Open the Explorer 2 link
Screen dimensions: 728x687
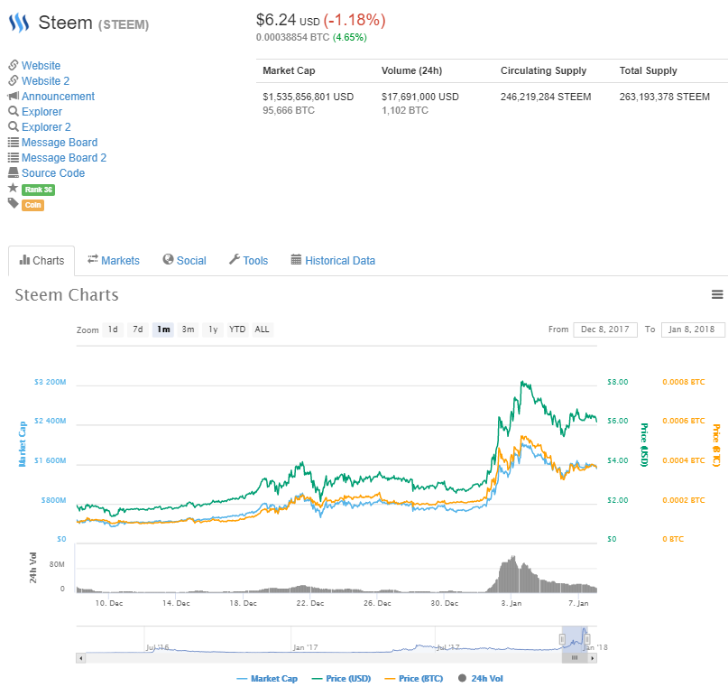click(x=46, y=126)
